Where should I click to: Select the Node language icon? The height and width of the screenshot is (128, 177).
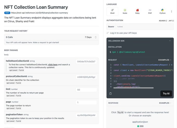(x=125, y=11)
